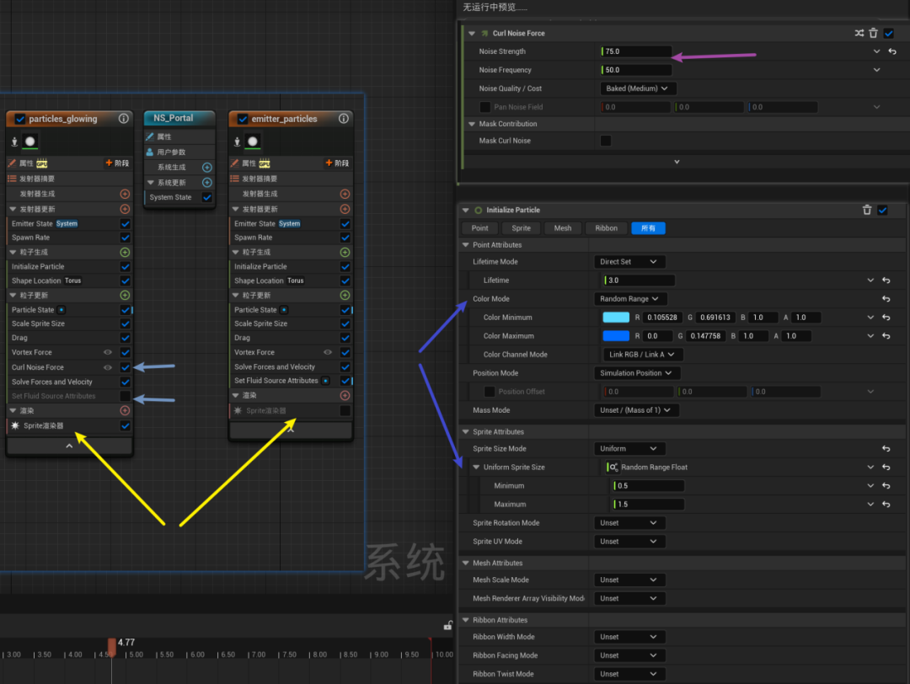The width and height of the screenshot is (910, 684).
Task: Reset Color Mode to default
Action: click(x=886, y=299)
